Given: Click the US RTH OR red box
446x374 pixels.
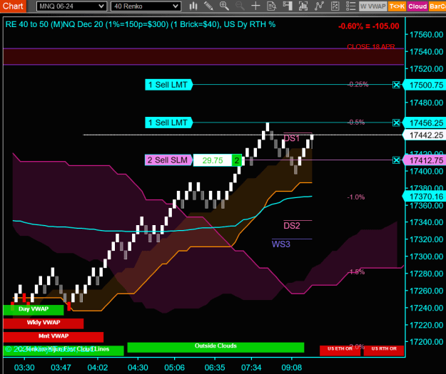Looking at the screenshot, I should click(384, 350).
